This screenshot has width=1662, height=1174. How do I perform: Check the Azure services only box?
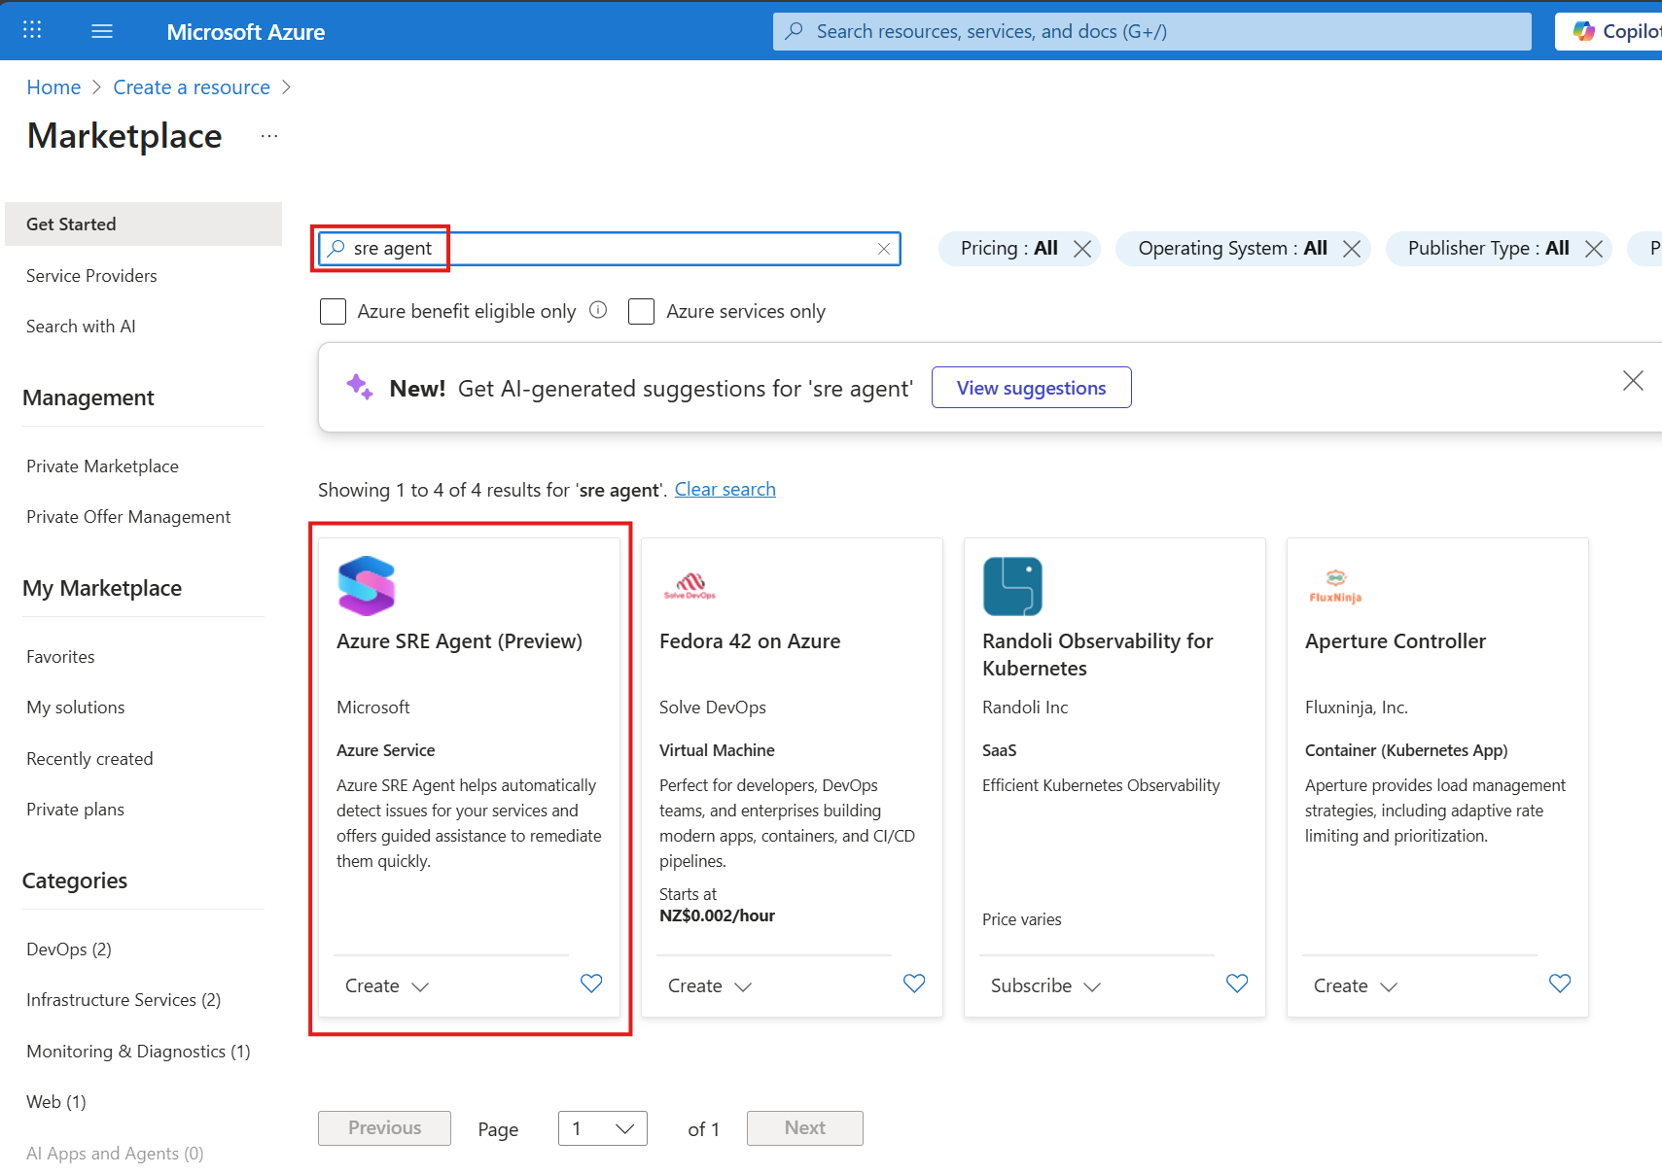coord(641,312)
